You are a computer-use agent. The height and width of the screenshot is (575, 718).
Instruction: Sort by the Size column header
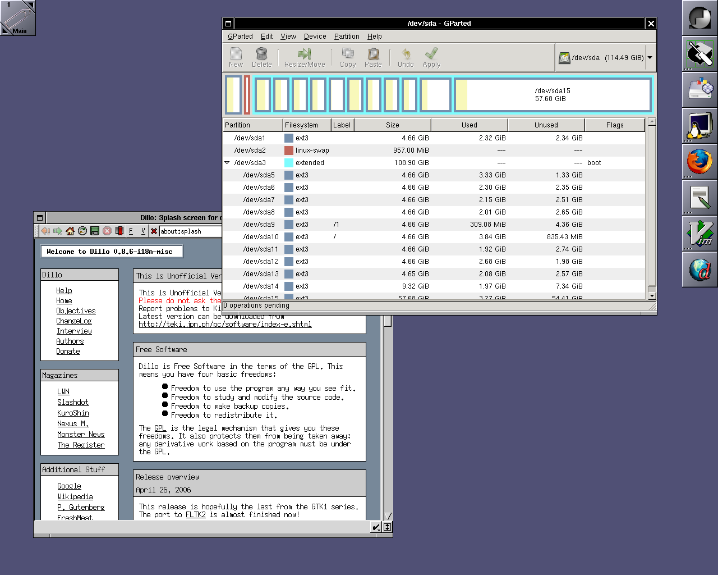(393, 125)
